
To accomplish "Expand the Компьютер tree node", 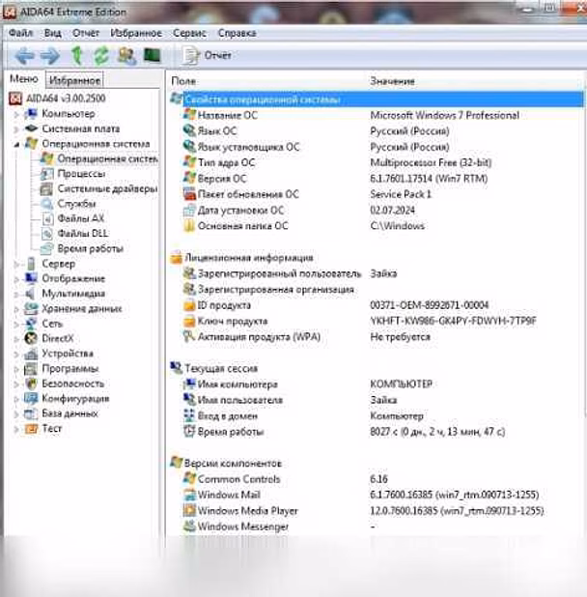I will pos(16,114).
